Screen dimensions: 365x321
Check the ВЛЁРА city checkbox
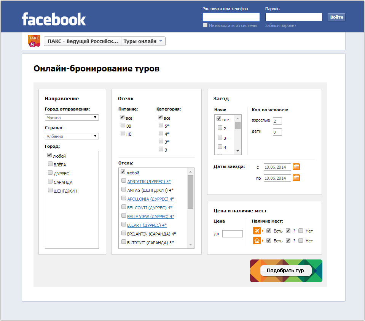pyautogui.click(x=50, y=164)
